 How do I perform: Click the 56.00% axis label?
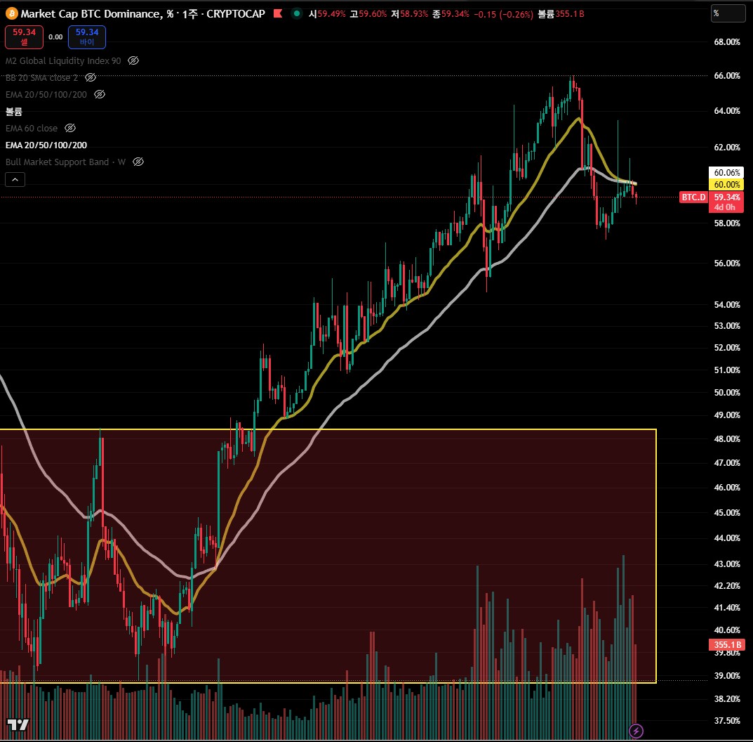pyautogui.click(x=726, y=263)
